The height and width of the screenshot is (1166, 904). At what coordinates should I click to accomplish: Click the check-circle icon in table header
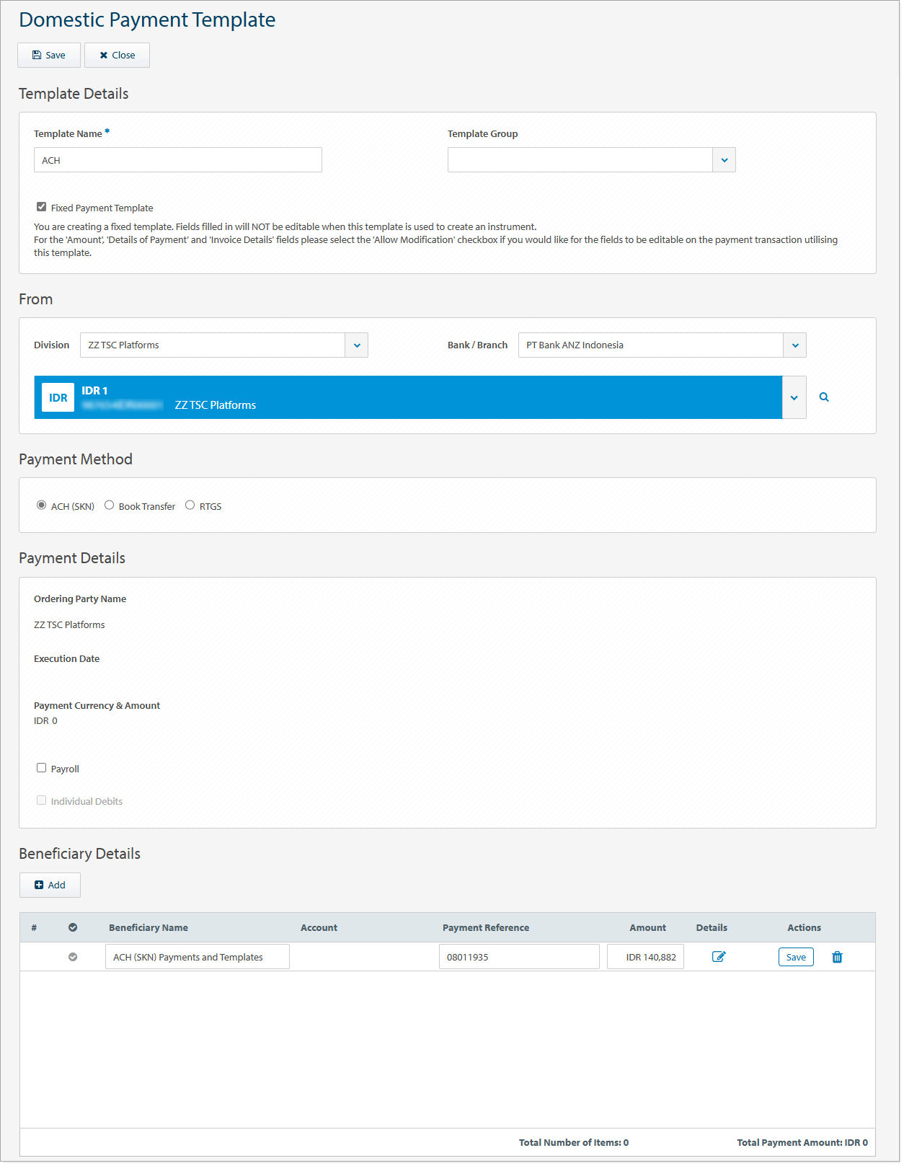point(73,928)
